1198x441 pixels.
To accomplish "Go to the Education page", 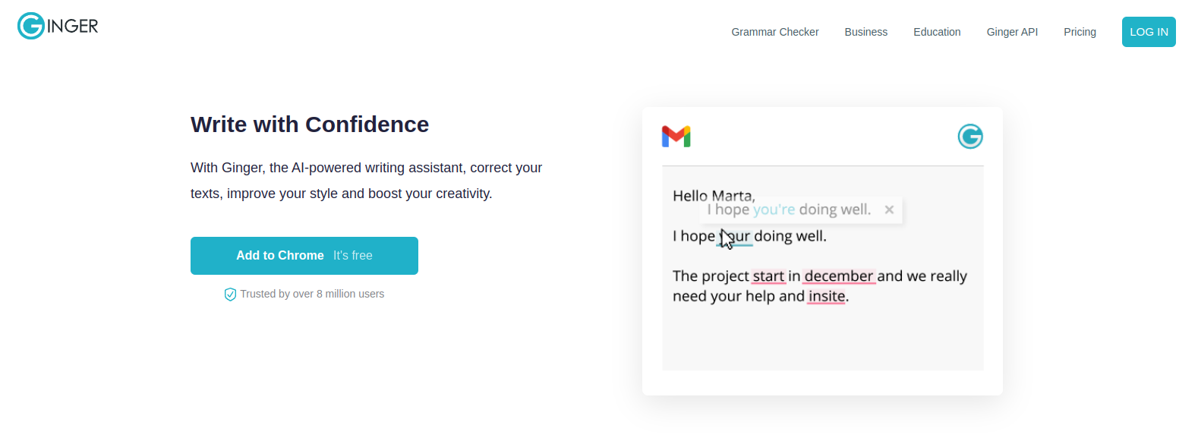I will coord(937,32).
